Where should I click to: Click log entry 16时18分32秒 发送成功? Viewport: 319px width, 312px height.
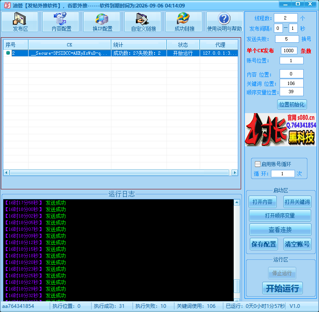coord(34,295)
